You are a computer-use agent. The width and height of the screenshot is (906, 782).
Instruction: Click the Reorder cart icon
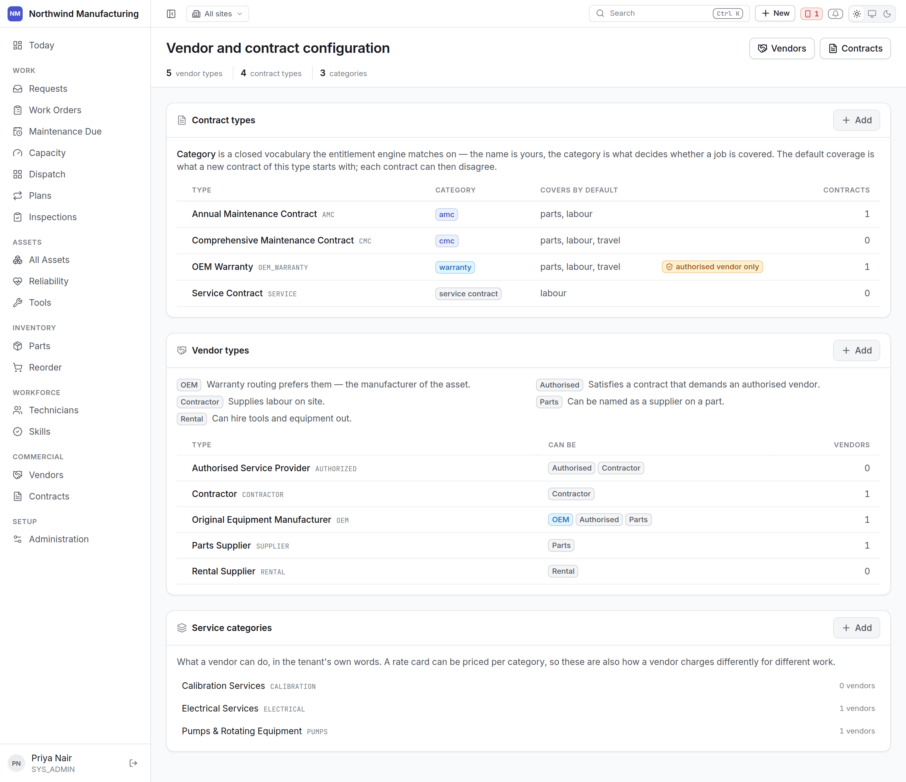[18, 368]
